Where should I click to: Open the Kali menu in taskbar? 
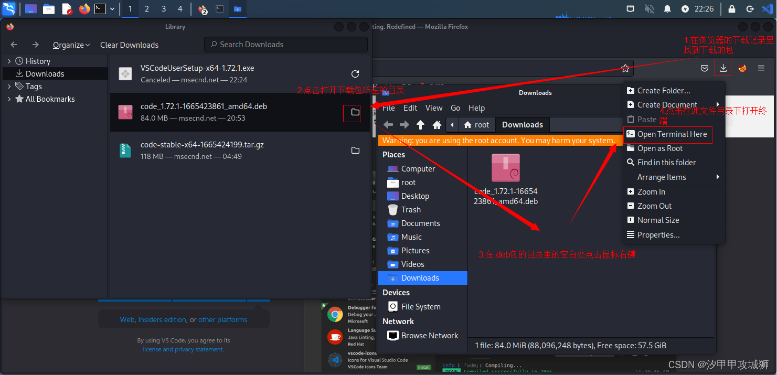coord(9,9)
